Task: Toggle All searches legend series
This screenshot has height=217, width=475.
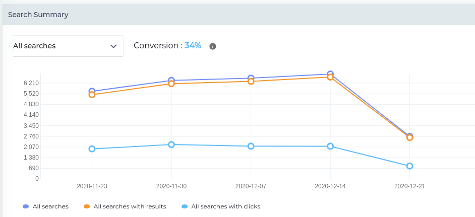Action: [x=50, y=206]
